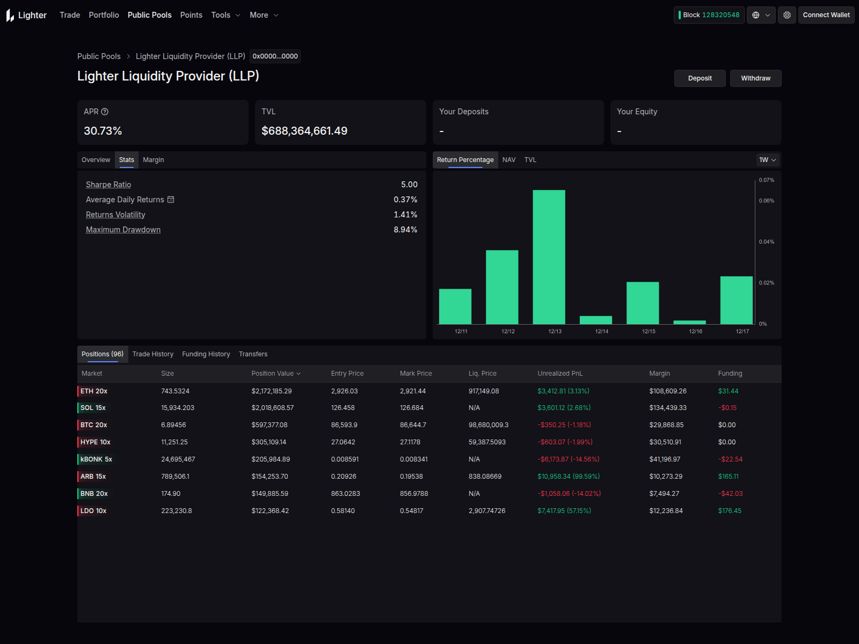Expand the More menu dropdown
Viewport: 859px width, 644px height.
pos(264,15)
